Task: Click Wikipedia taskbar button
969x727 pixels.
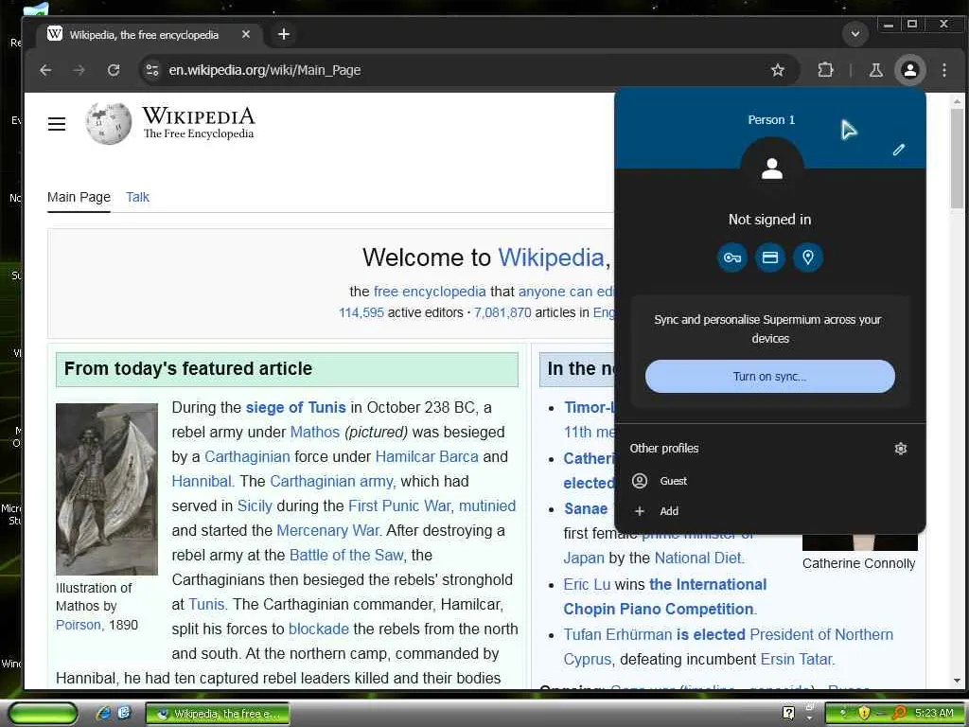Action: click(217, 714)
